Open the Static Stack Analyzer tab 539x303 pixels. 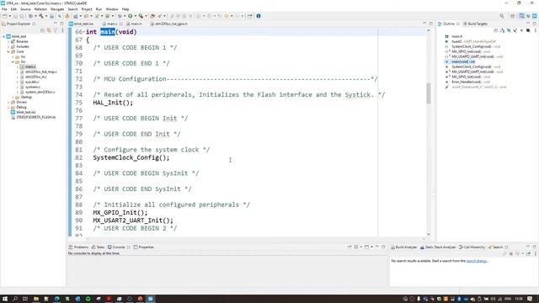click(438, 247)
